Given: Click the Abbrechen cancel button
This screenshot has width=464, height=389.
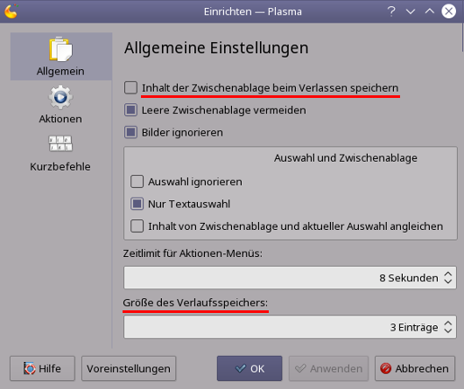Looking at the screenshot, I should (x=415, y=368).
